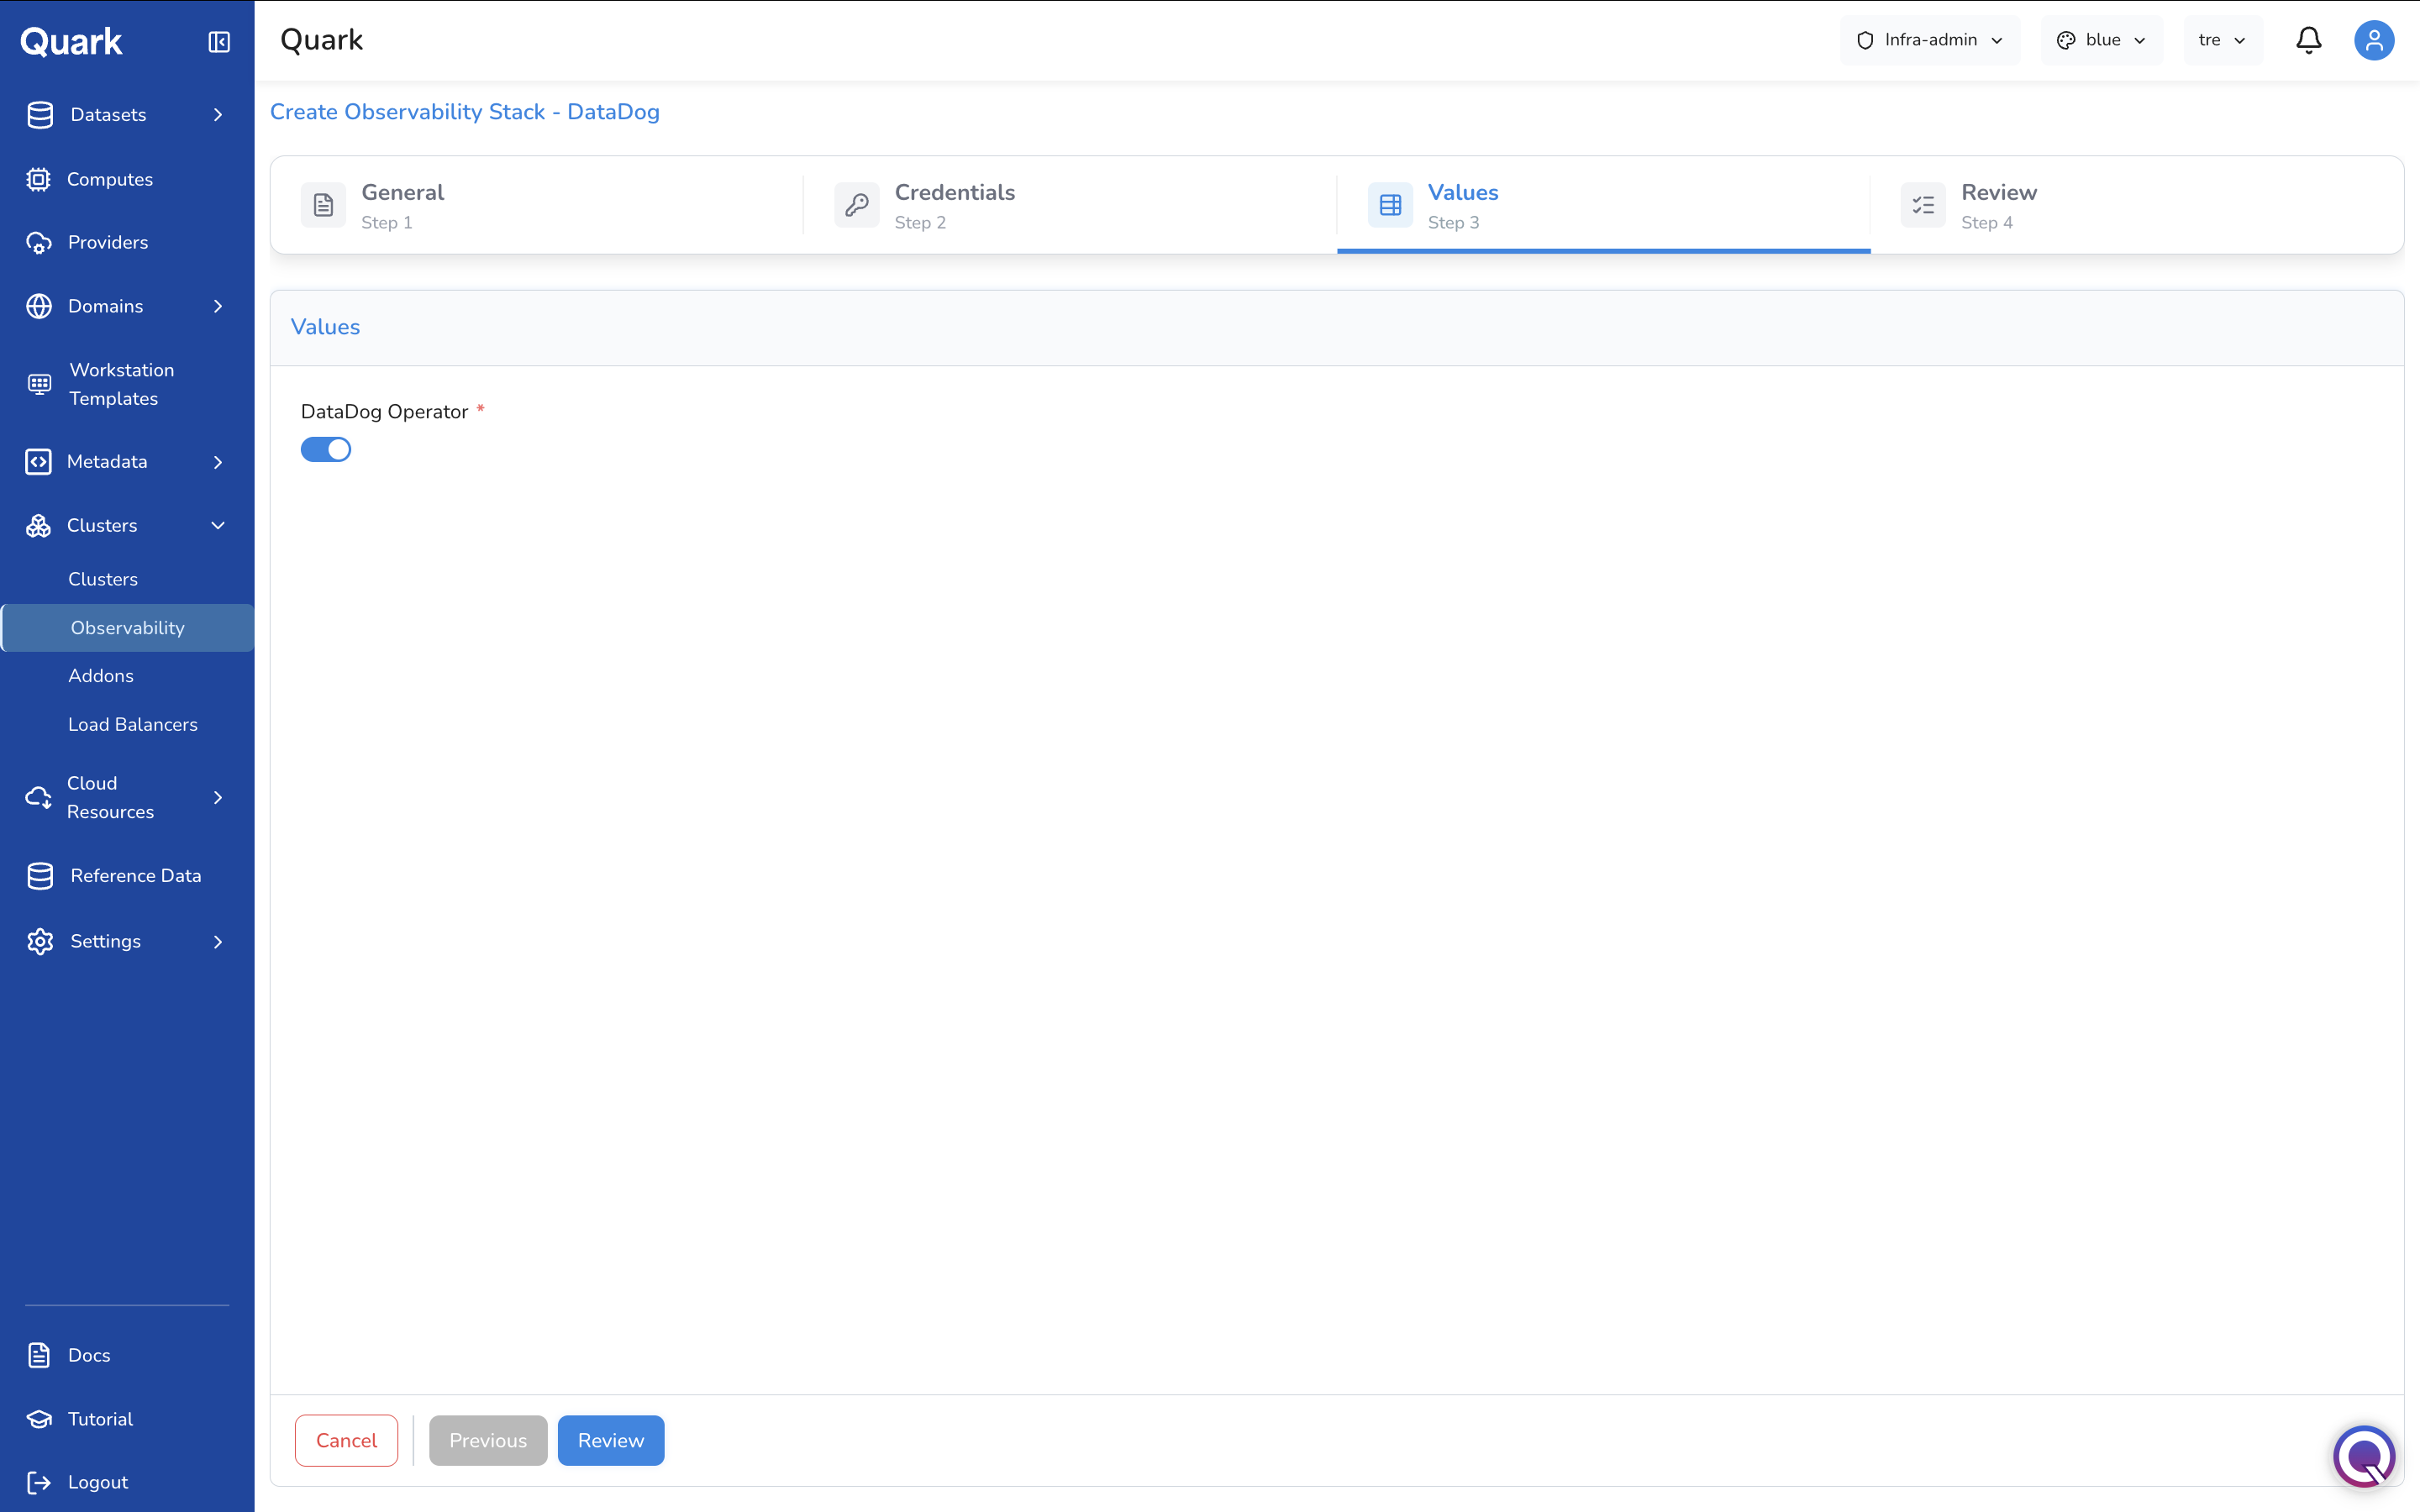This screenshot has height=1512, width=2420.
Task: Click the Logout arrow icon
Action: pyautogui.click(x=39, y=1482)
